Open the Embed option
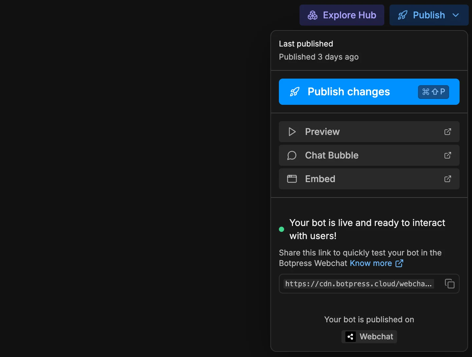Screen dimensions: 472x357 (x=369, y=179)
